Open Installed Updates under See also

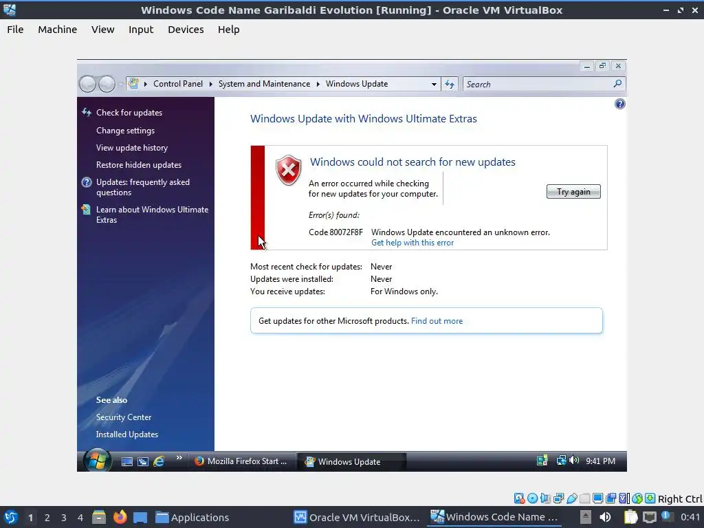click(x=127, y=434)
